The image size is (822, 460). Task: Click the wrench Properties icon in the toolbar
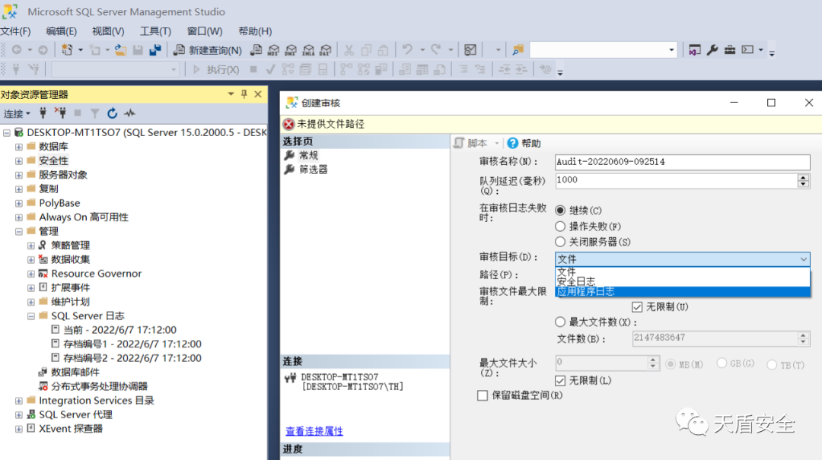coord(712,50)
